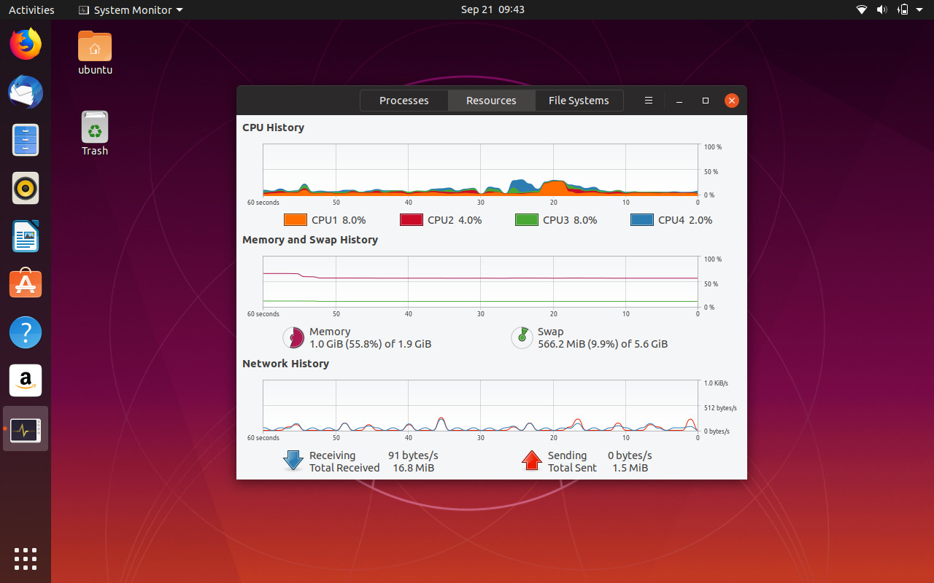Open the hamburger menu in System Monitor

pyautogui.click(x=648, y=101)
